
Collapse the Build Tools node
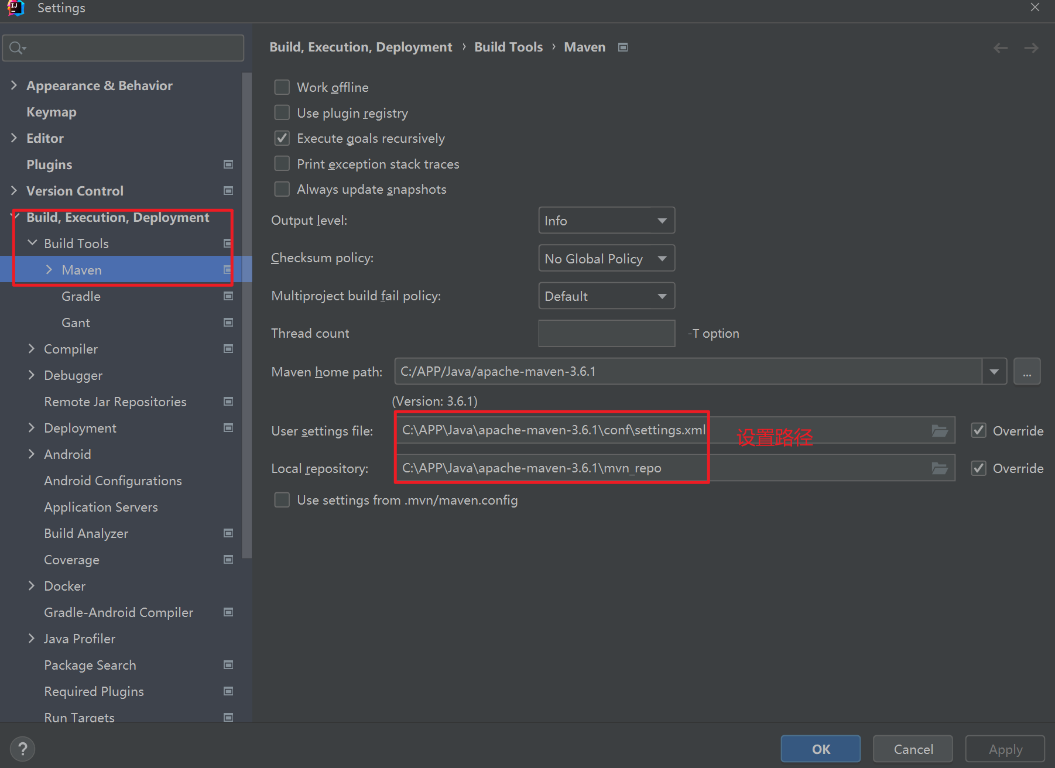click(32, 243)
